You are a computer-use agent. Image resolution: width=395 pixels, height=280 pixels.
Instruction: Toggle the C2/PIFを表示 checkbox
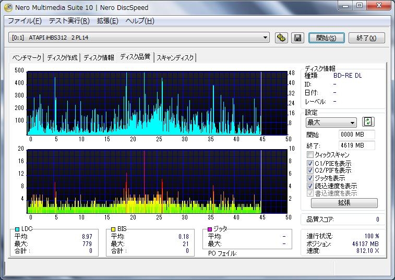(310, 171)
